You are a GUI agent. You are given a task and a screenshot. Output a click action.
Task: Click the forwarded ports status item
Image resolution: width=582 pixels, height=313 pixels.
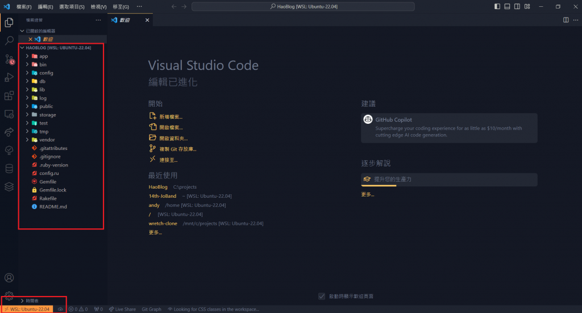click(98, 309)
